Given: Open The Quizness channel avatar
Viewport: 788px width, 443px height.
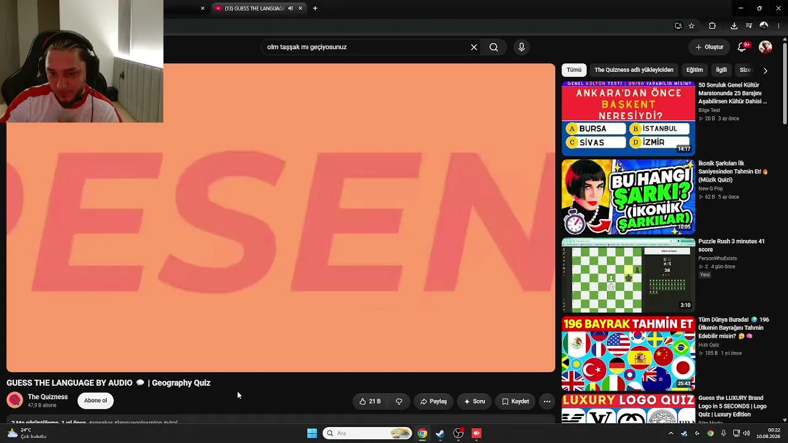Looking at the screenshot, I should pyautogui.click(x=15, y=401).
